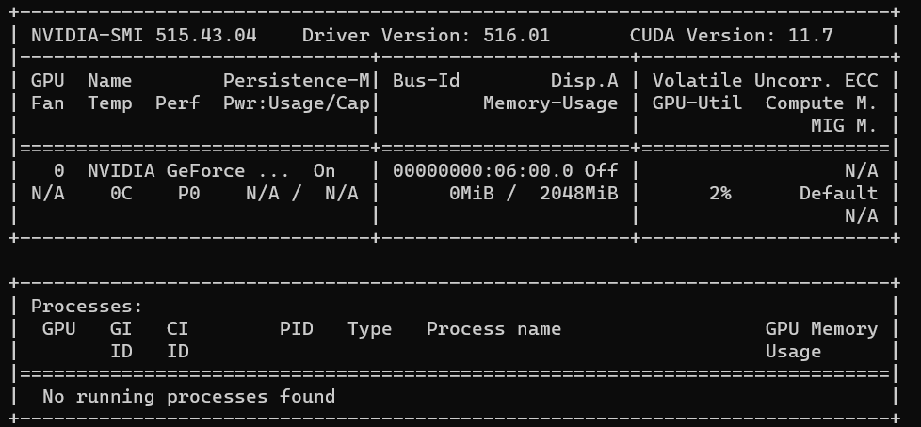Viewport: 921px width, 427px height.
Task: Click the Driver Version 516.01 text
Action: (x=426, y=35)
